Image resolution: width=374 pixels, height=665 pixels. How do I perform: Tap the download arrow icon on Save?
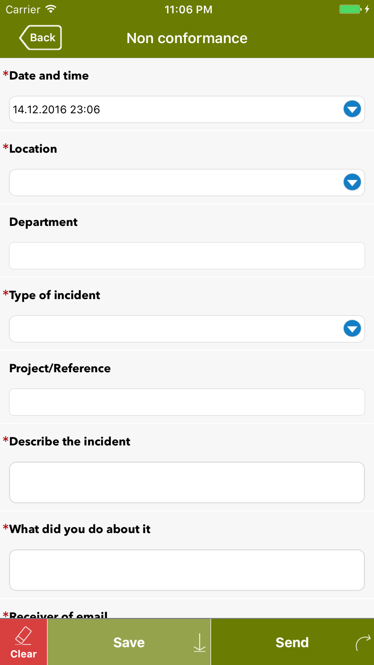point(200,643)
